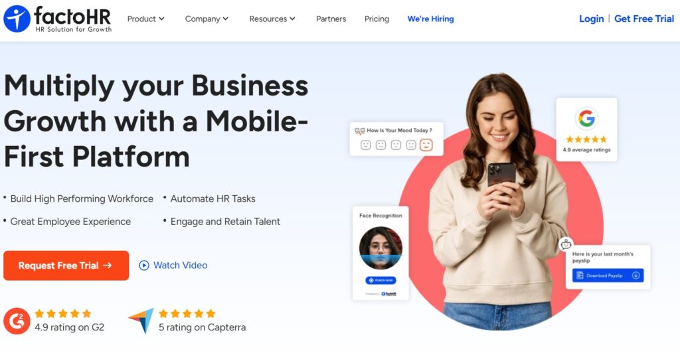
Task: Click the play icon beside Watch Video
Action: click(144, 265)
